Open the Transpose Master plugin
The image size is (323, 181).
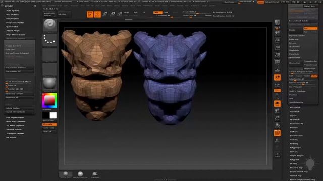pos(15,133)
